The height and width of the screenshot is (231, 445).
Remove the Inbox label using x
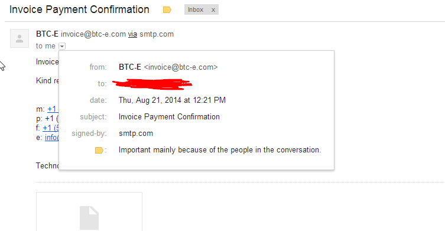click(x=213, y=10)
